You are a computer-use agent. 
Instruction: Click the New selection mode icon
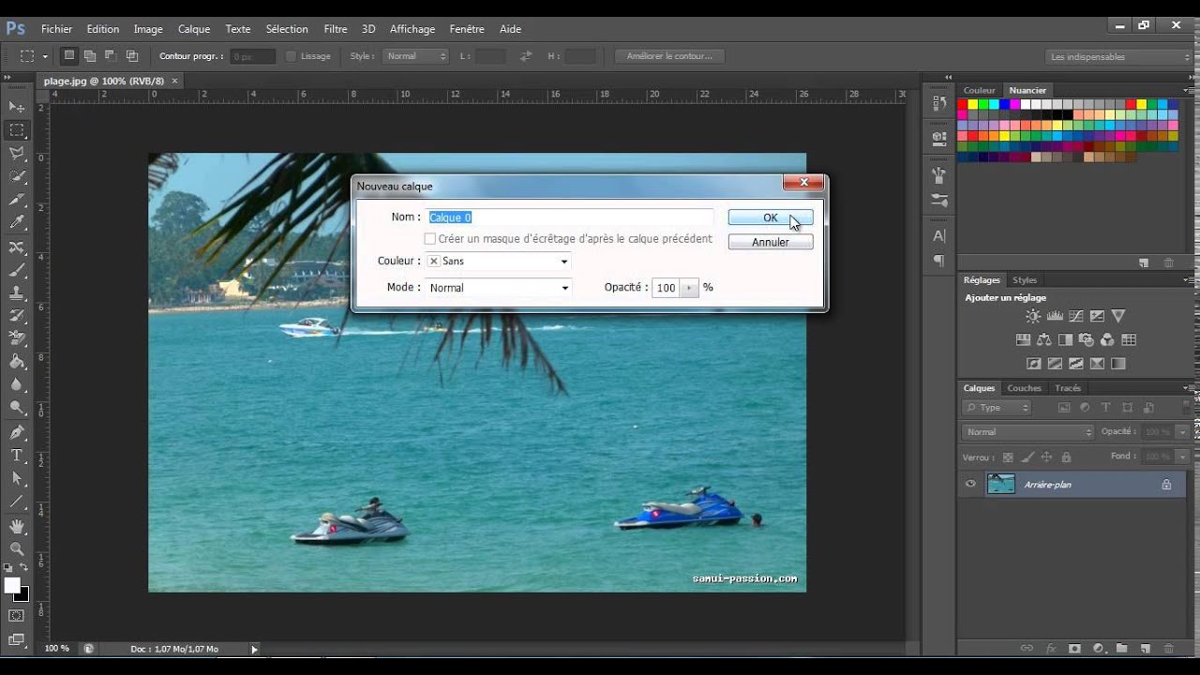(69, 56)
